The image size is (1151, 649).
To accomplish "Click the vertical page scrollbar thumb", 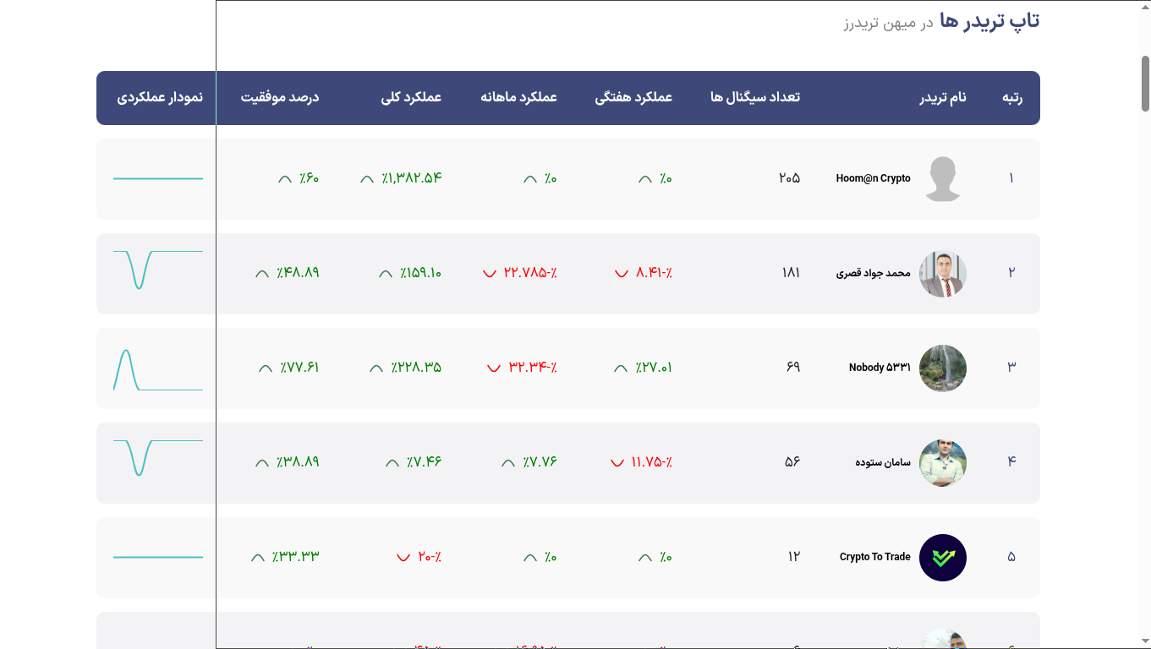I will tap(1145, 83).
